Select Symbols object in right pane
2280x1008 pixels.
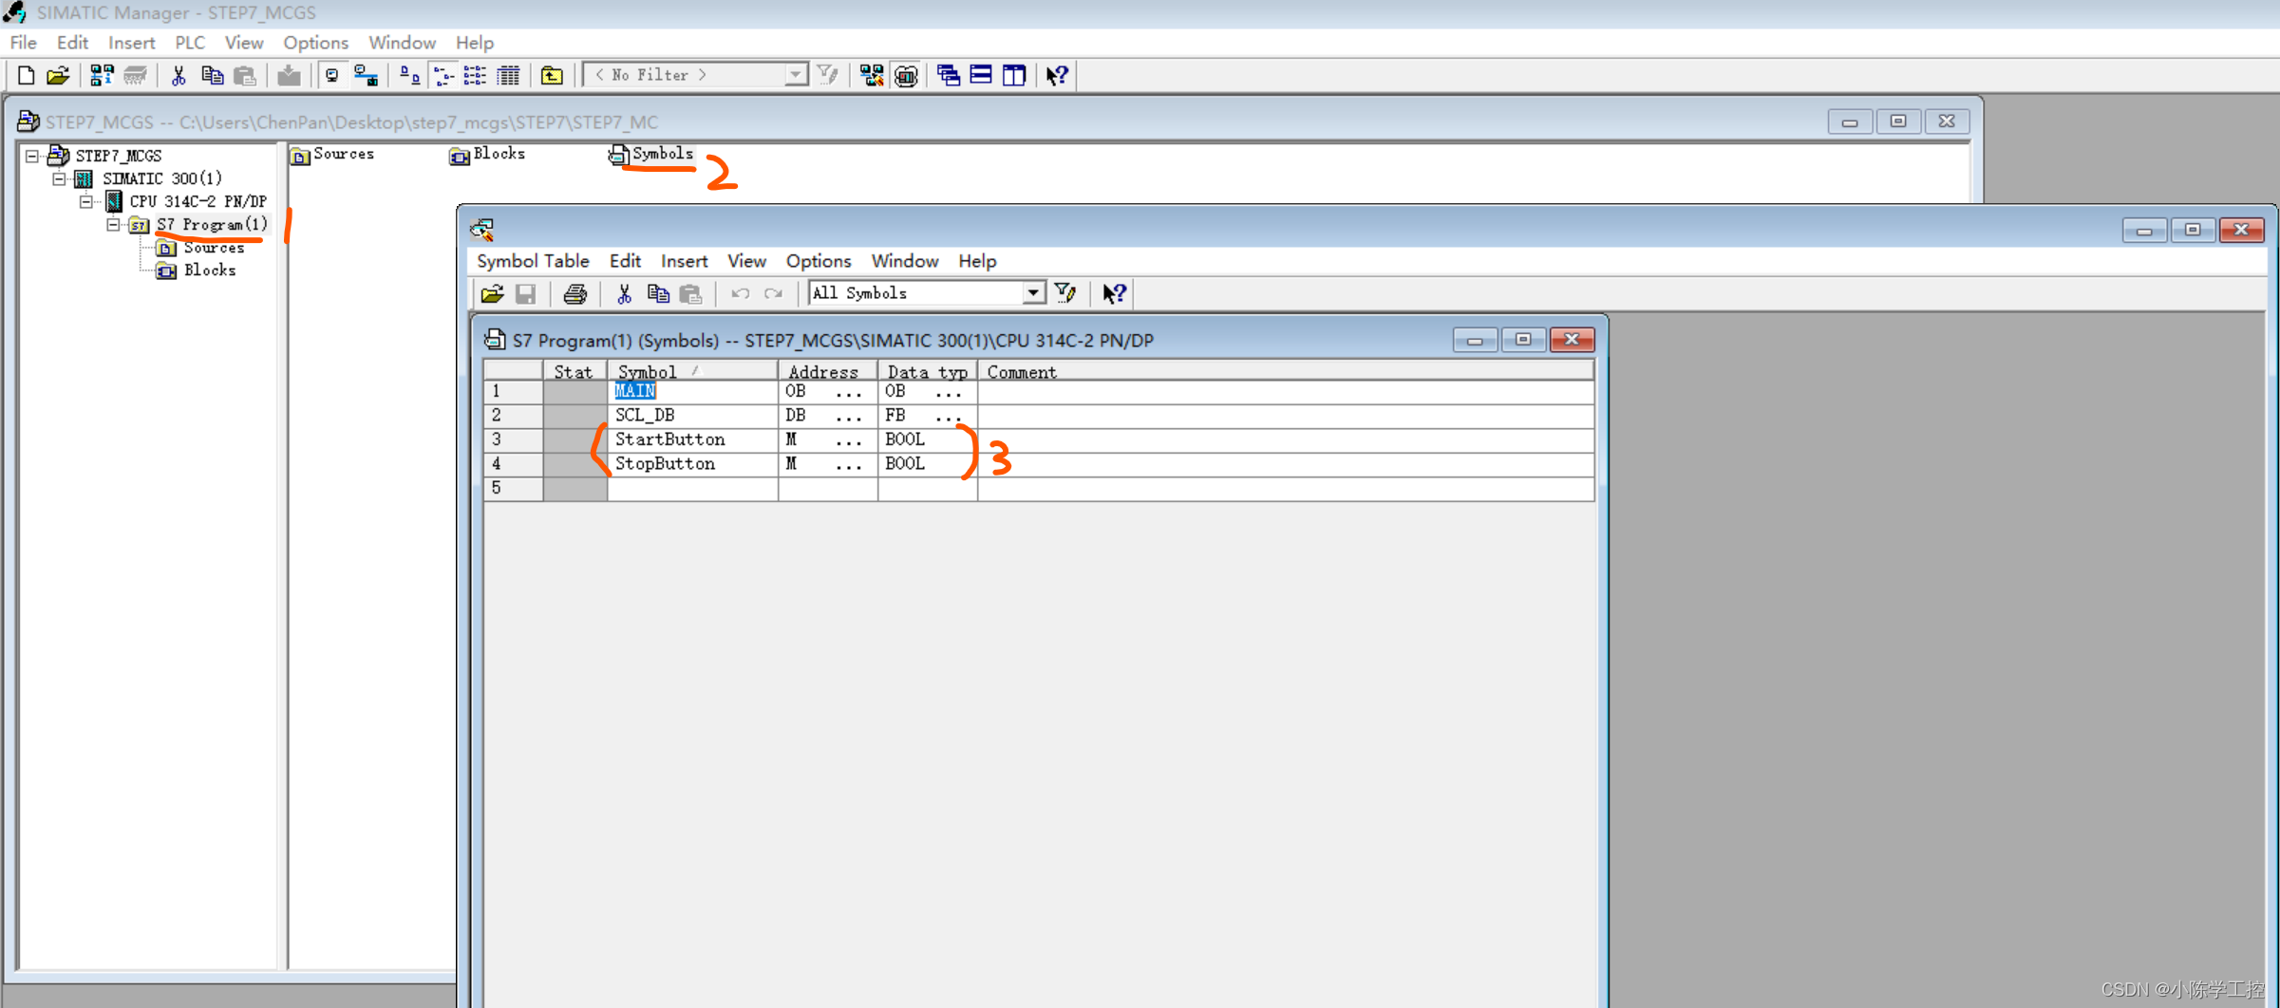(651, 154)
